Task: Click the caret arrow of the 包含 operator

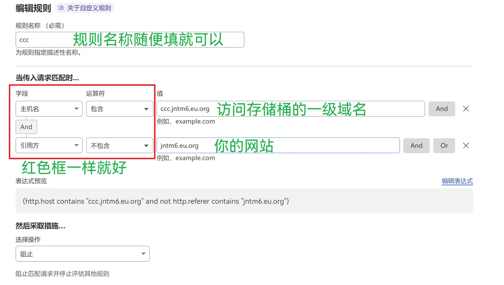Action: [146, 109]
